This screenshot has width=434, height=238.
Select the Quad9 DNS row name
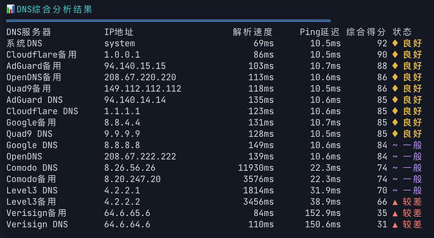click(30, 134)
